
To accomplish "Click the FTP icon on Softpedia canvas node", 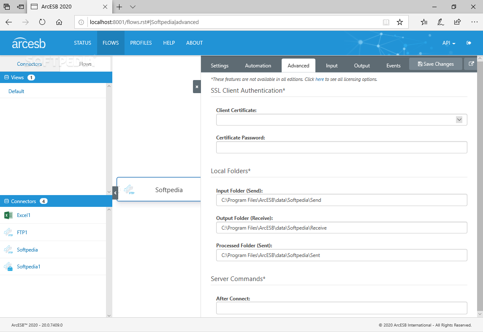I will 129,190.
